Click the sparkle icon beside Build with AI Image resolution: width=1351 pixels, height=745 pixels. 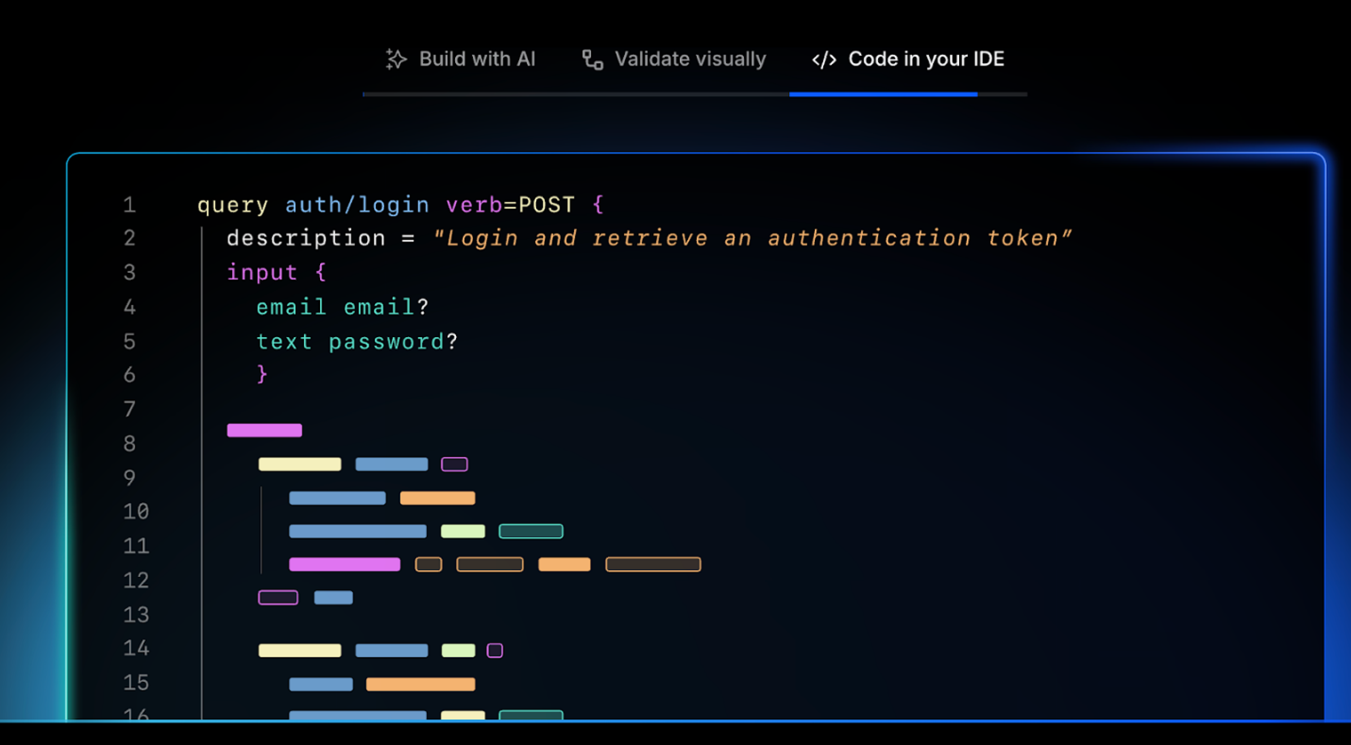[x=396, y=59]
